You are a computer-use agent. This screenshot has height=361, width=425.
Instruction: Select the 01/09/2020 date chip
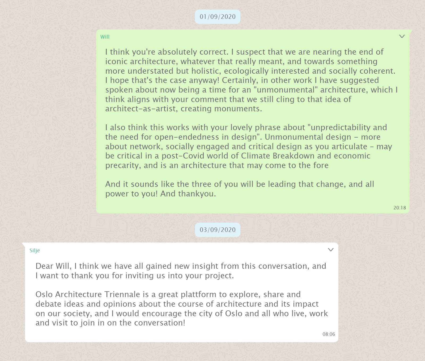218,17
